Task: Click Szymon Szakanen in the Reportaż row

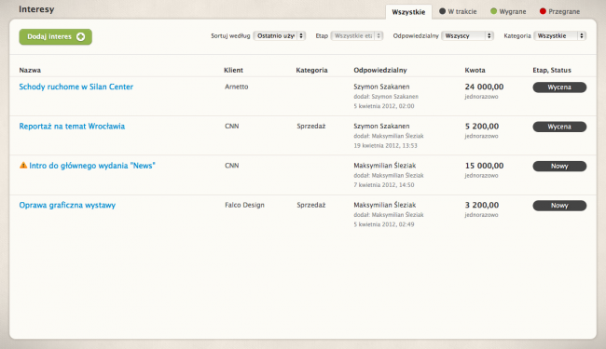Action: tap(381, 126)
